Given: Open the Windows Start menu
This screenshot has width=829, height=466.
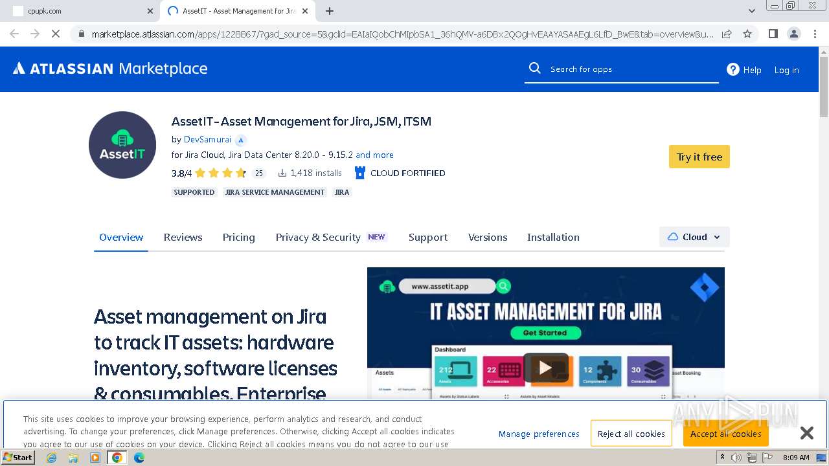Looking at the screenshot, I should pos(18,458).
